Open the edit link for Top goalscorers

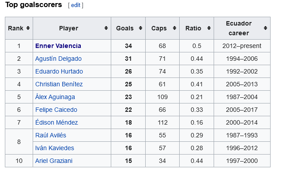[75, 5]
